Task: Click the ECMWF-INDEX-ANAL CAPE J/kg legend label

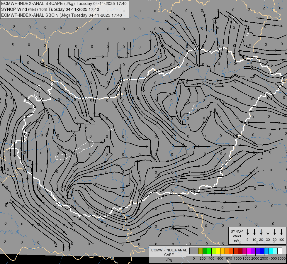Action: pyautogui.click(x=169, y=255)
